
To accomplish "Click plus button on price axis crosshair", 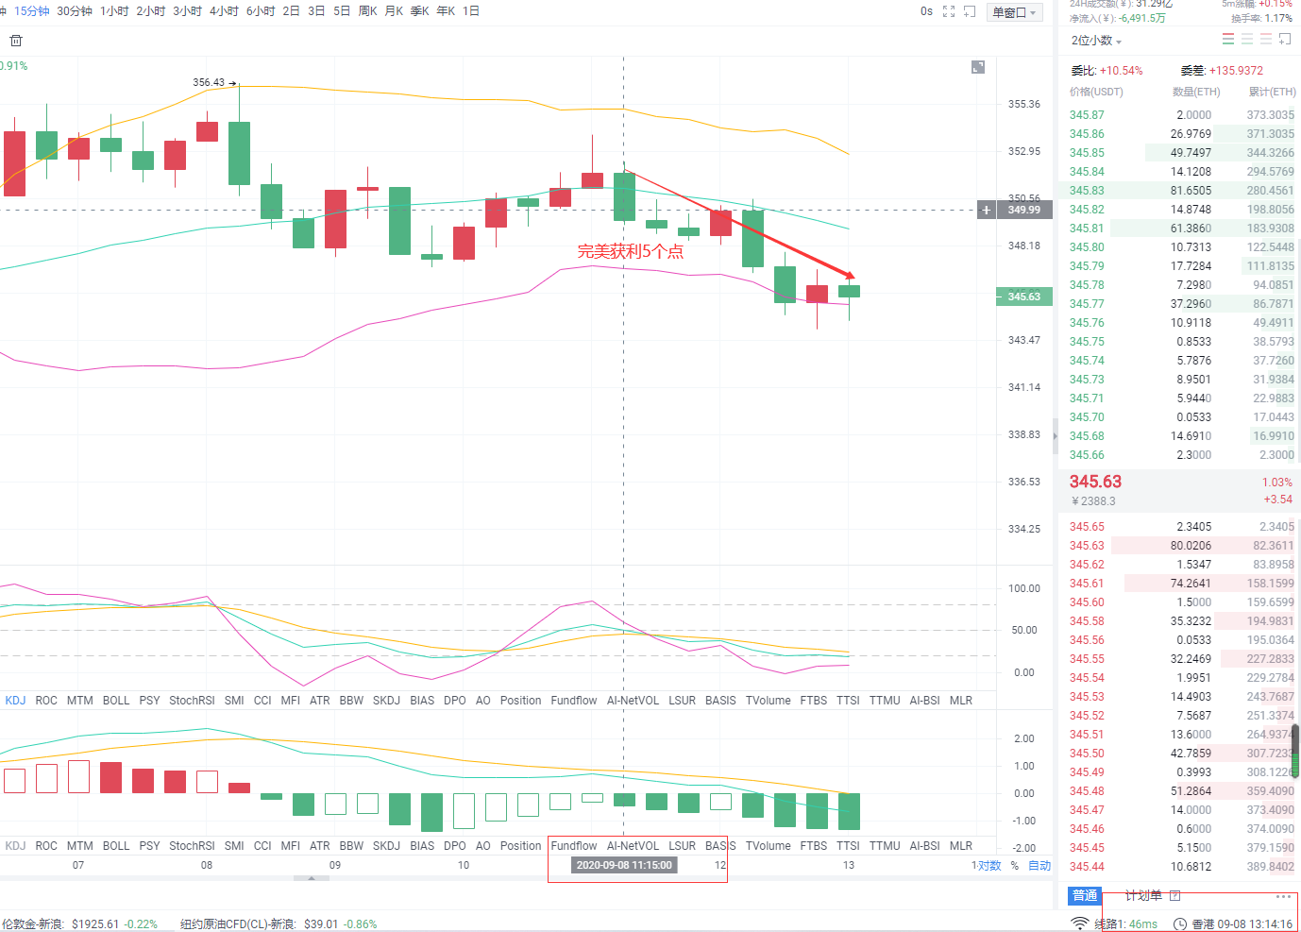I will click(987, 210).
